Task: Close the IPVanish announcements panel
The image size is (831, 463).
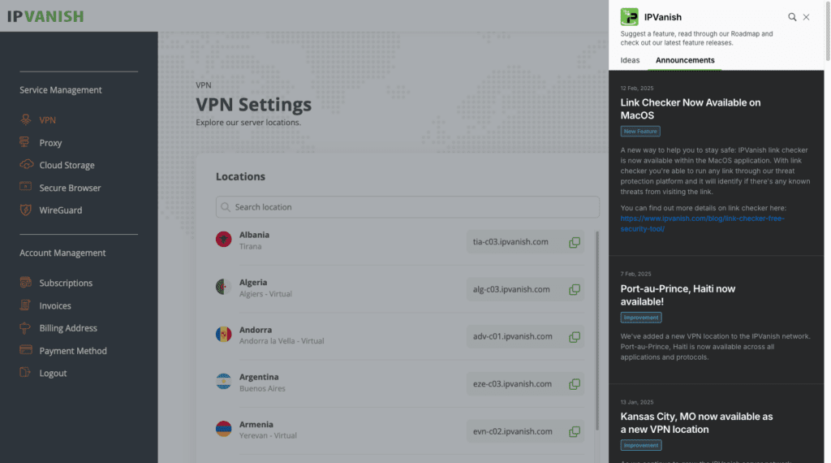Action: pos(806,17)
